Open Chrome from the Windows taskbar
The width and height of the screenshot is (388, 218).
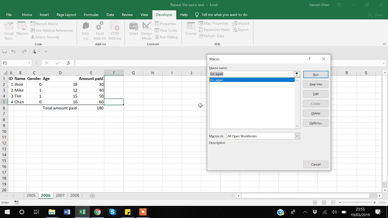coord(97,212)
